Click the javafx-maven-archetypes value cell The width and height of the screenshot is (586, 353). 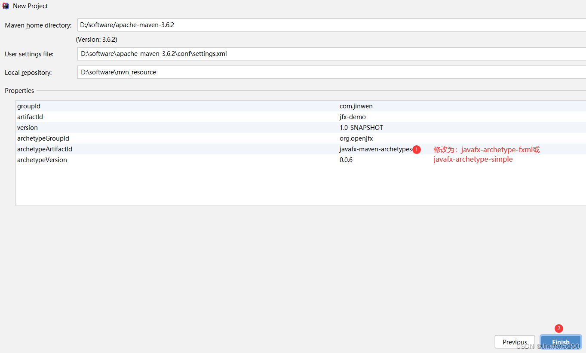coord(375,149)
